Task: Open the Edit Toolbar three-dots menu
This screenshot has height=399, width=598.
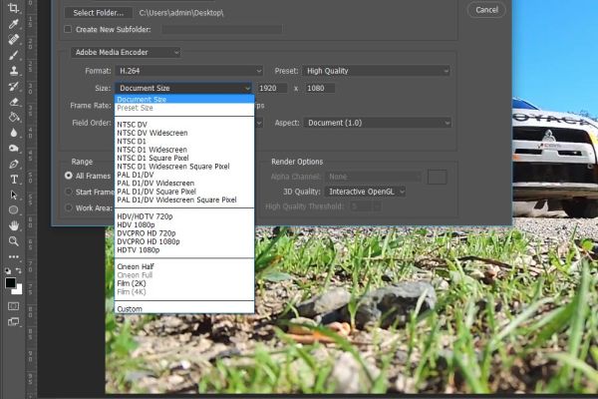Action: 13,256
